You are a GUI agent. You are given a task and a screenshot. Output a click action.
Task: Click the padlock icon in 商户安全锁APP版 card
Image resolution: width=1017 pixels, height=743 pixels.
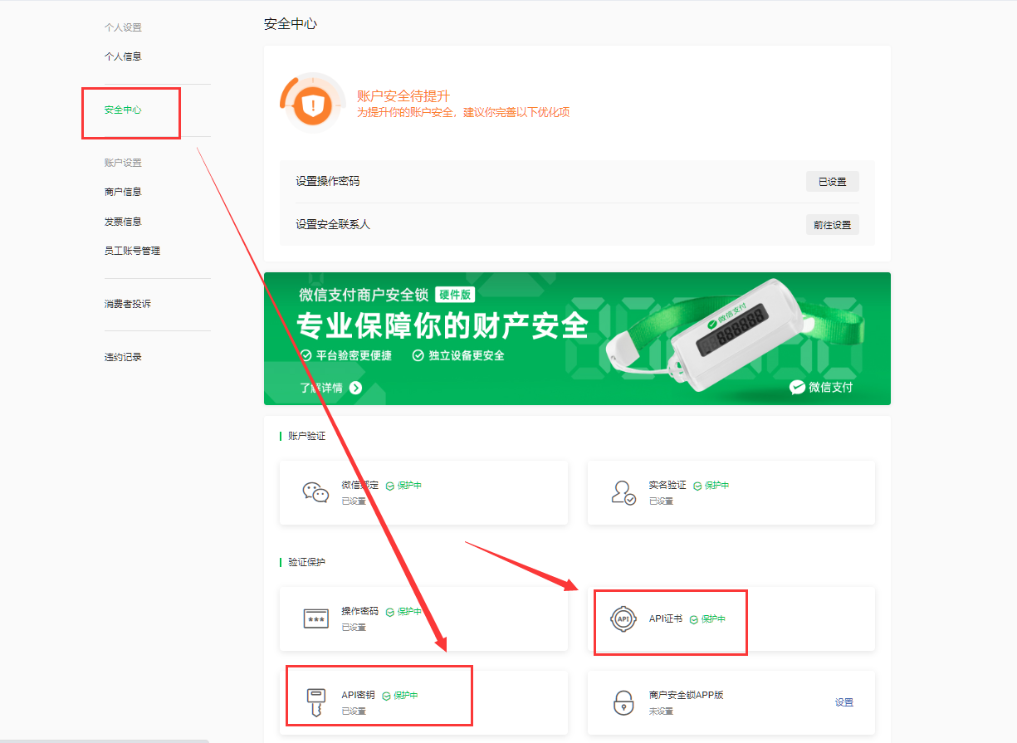click(x=623, y=702)
